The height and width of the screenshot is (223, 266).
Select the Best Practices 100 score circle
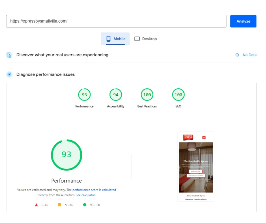[x=147, y=95]
